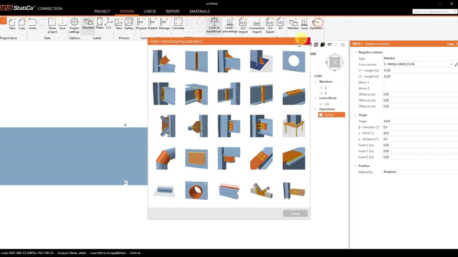Click the view orientation cube
Screen dimensions: 458x257
[x=335, y=63]
